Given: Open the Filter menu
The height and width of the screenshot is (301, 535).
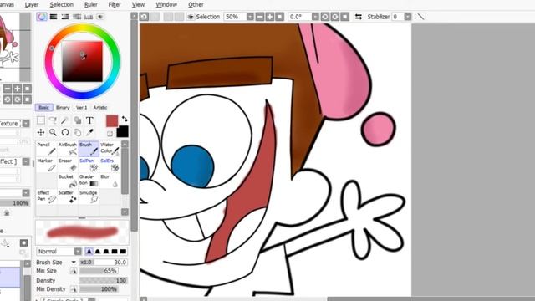Looking at the screenshot, I should pos(115,4).
